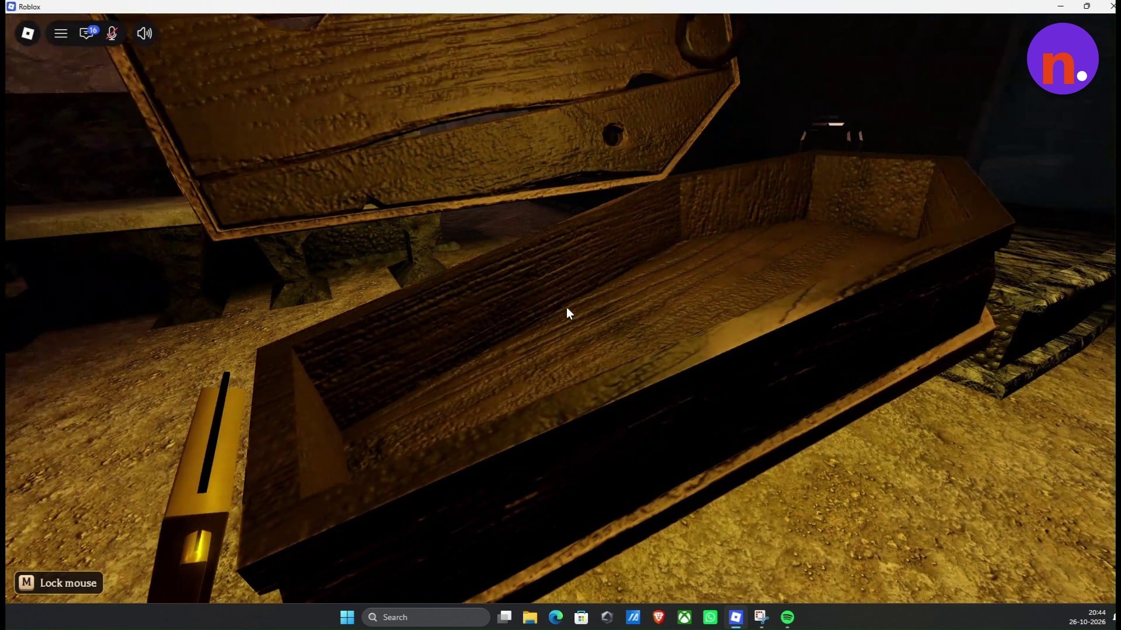Image resolution: width=1121 pixels, height=630 pixels.
Task: Click the purple 'n.' recorder badge
Action: (x=1063, y=58)
